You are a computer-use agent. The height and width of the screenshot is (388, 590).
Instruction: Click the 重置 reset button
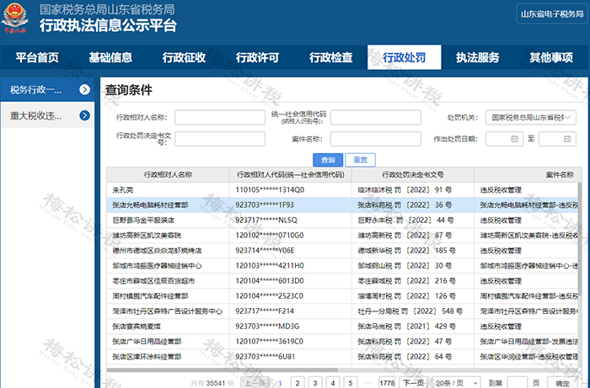(360, 160)
